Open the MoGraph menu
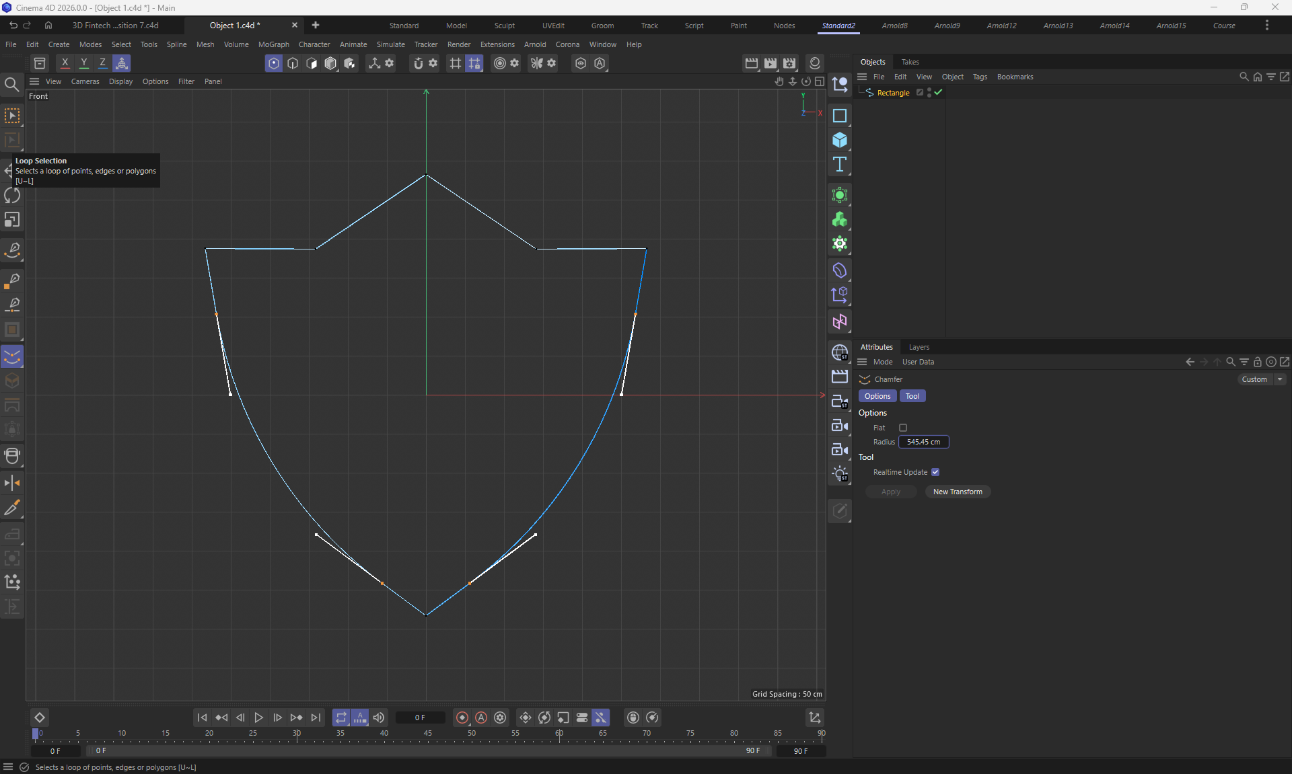The width and height of the screenshot is (1292, 774). click(273, 44)
